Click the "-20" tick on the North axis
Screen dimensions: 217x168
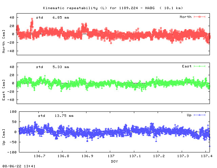click(11, 43)
